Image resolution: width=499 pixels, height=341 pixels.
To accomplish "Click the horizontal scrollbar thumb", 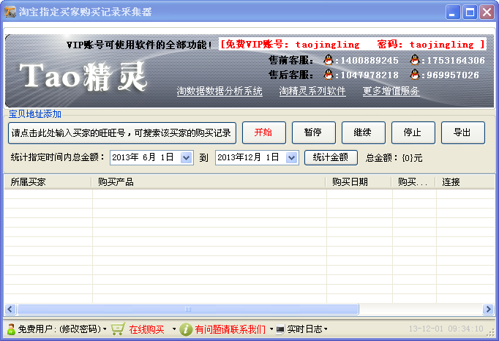I will pyautogui.click(x=188, y=309).
